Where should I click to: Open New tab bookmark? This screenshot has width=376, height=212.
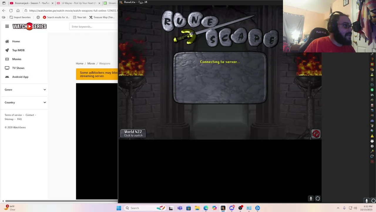click(x=79, y=17)
